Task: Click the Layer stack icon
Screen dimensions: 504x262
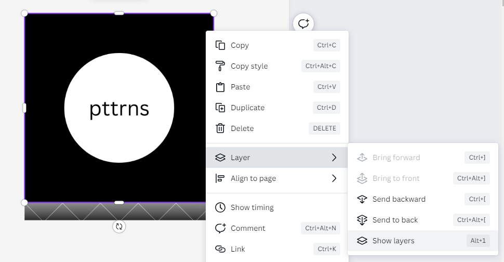Action: (x=220, y=158)
